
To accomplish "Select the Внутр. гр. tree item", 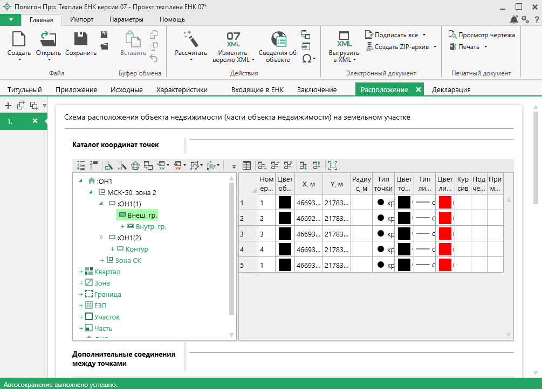I will [150, 227].
